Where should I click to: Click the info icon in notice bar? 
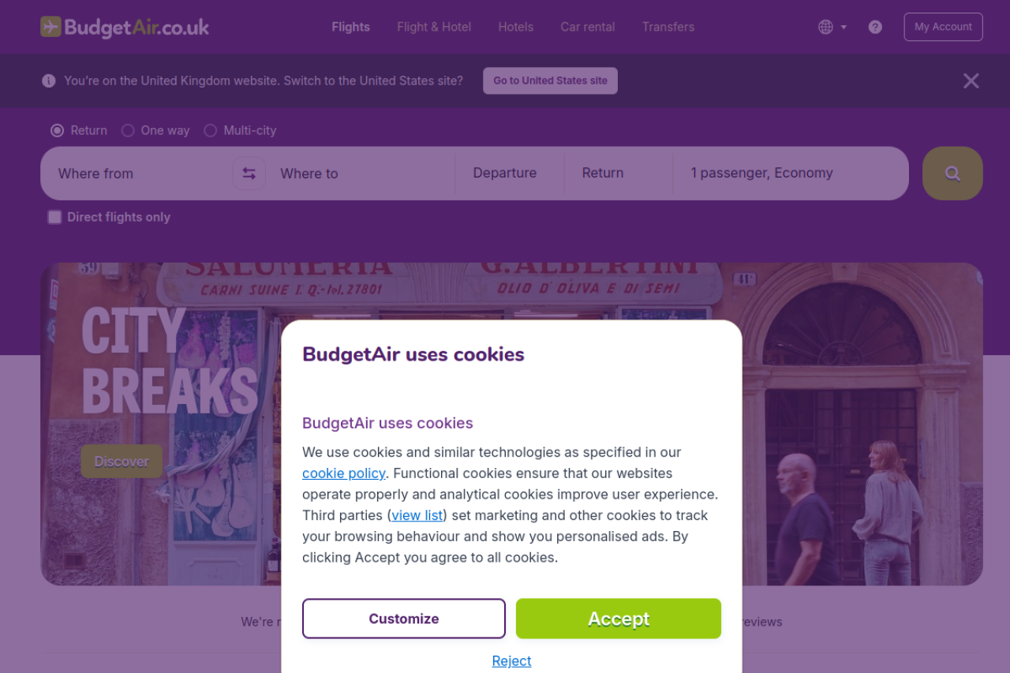[49, 80]
